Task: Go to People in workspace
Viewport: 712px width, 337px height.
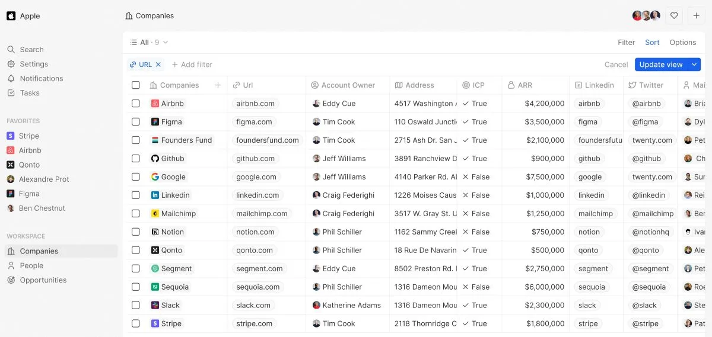Action: click(x=31, y=266)
